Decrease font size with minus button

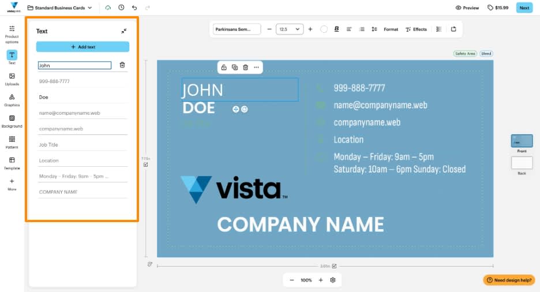(269, 29)
